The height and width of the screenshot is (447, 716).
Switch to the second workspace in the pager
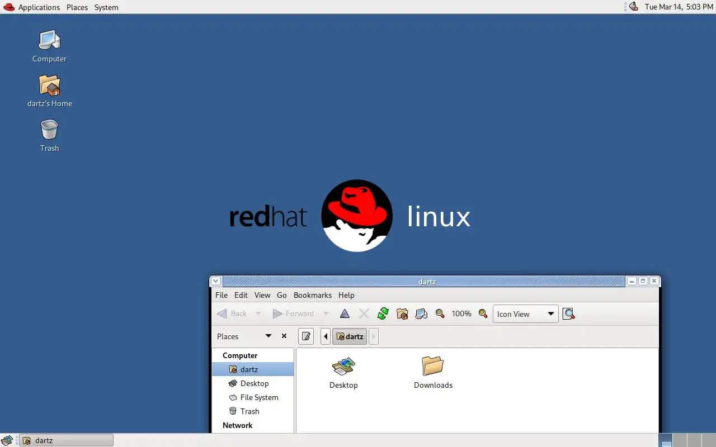tap(680, 440)
